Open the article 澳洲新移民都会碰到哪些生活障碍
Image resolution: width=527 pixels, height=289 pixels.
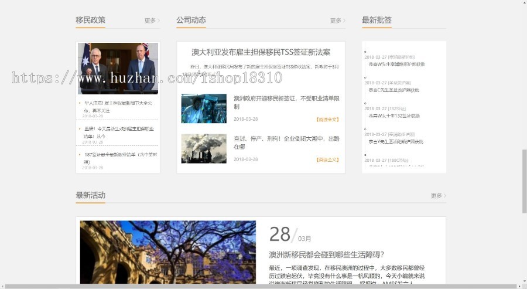326,254
